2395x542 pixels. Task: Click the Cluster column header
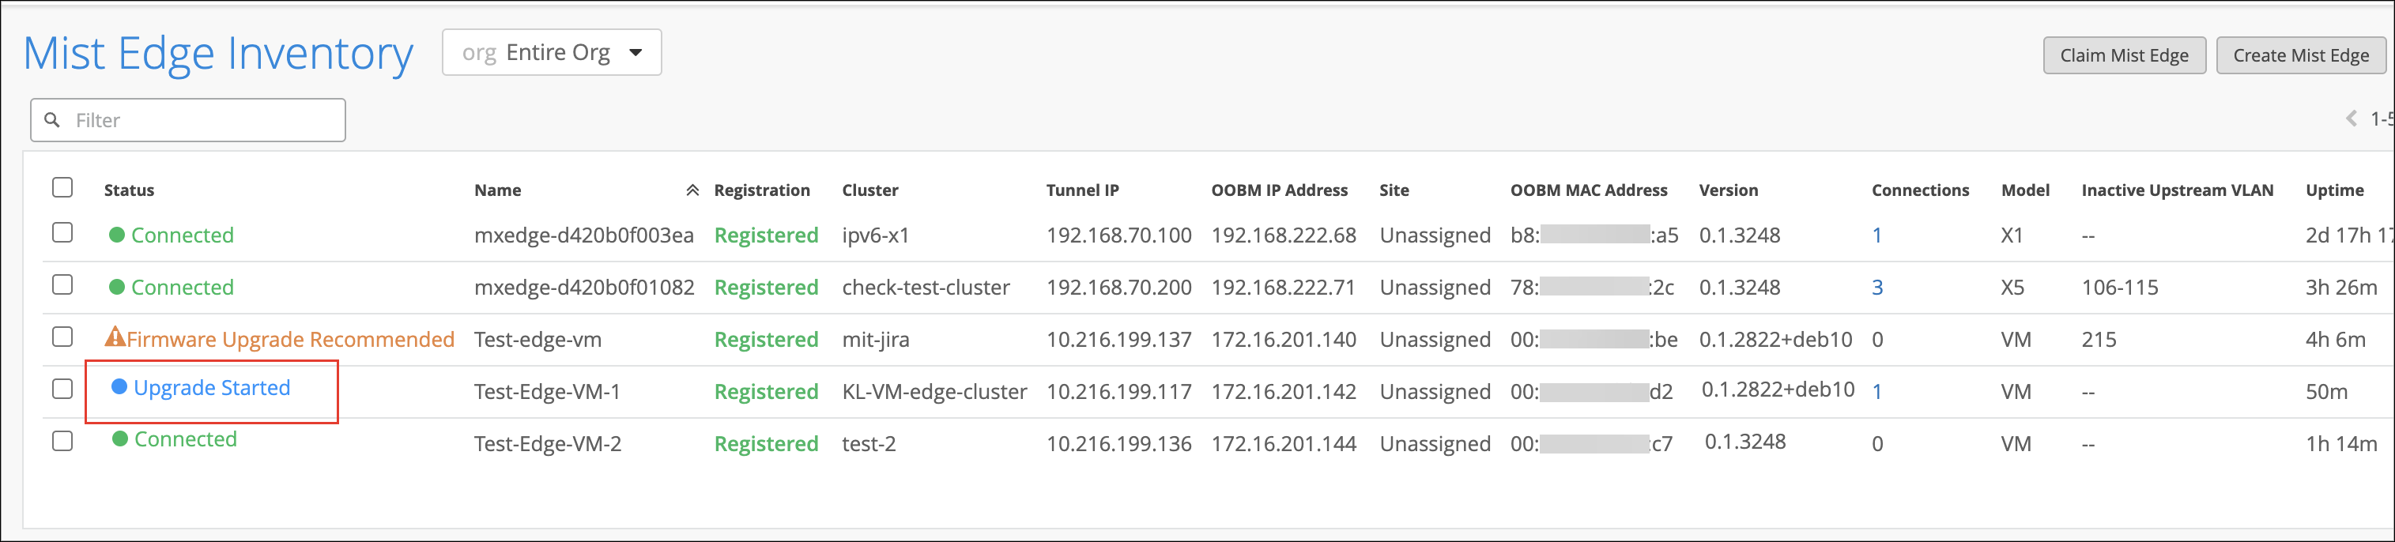click(x=869, y=190)
